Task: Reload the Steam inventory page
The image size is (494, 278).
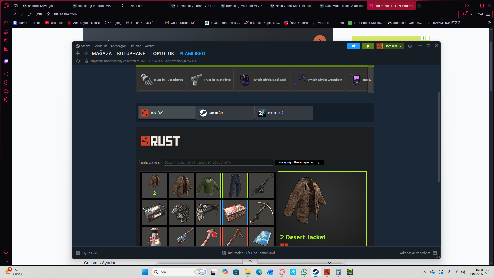Action: click(x=78, y=61)
